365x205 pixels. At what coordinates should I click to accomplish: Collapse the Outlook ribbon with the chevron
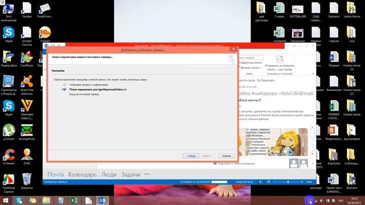[x=313, y=73]
